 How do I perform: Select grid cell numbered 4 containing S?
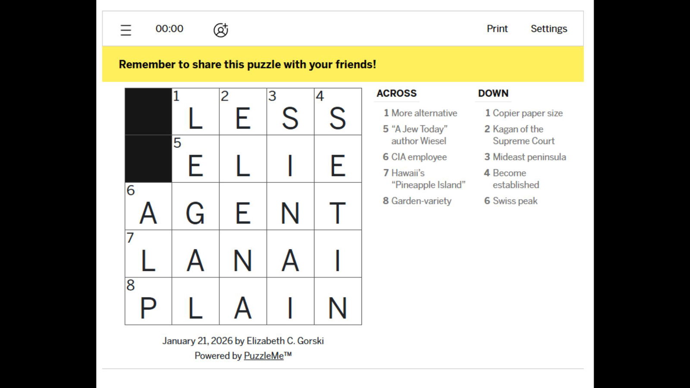338,112
